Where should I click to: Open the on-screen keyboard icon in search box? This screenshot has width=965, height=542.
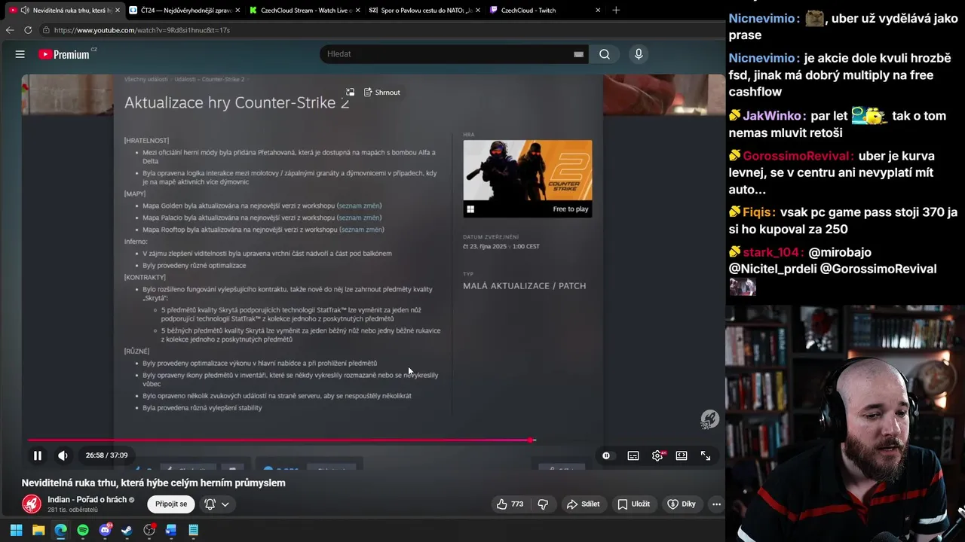pyautogui.click(x=578, y=54)
